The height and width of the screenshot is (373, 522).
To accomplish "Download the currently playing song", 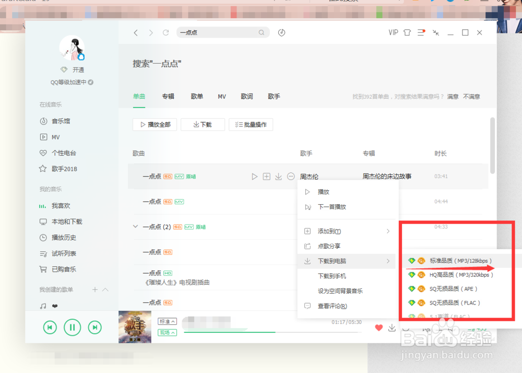I will pyautogui.click(x=392, y=328).
